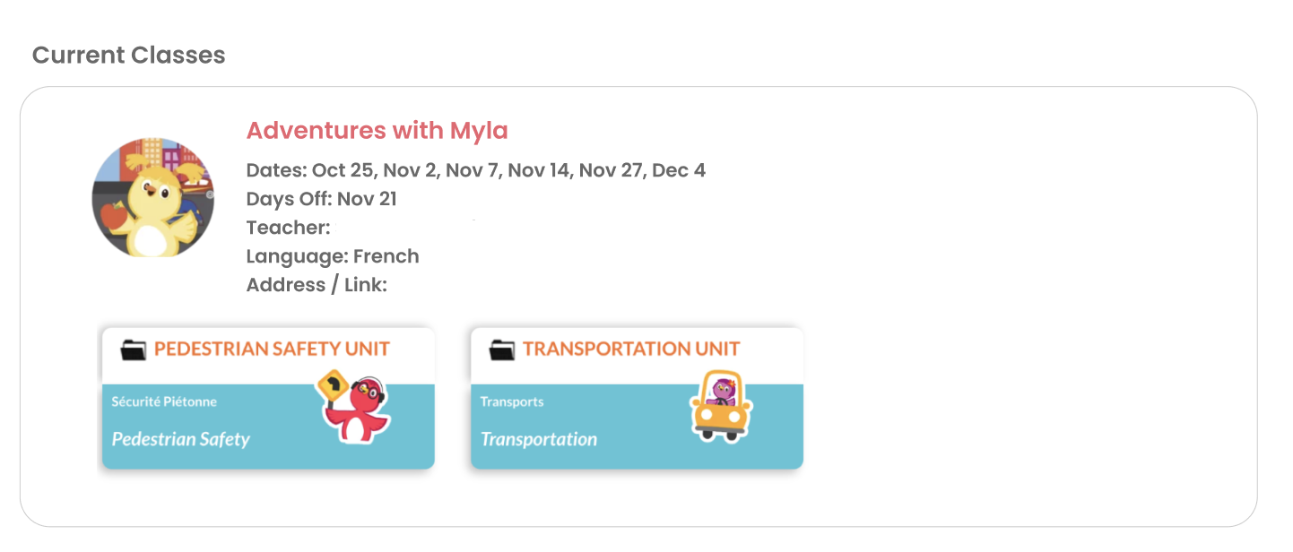Image resolution: width=1293 pixels, height=552 pixels.
Task: Click the Current Classes section heading
Action: click(x=128, y=56)
